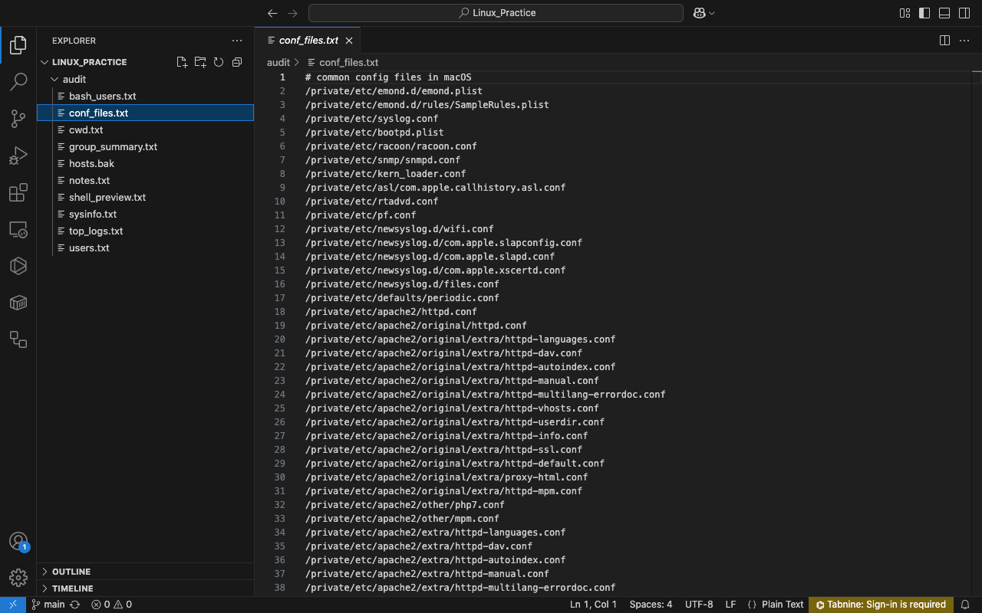Click the Linux_Practice search bar
982x613 pixels.
pyautogui.click(x=496, y=13)
